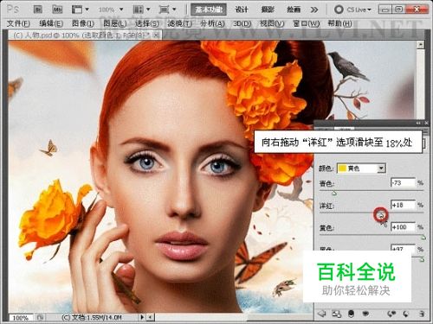Screen dimensions: 433x324
Task: Launch Adobe Bridge with the Br icon
Action: point(37,10)
